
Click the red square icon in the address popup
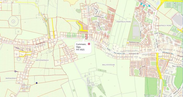tap(89, 44)
